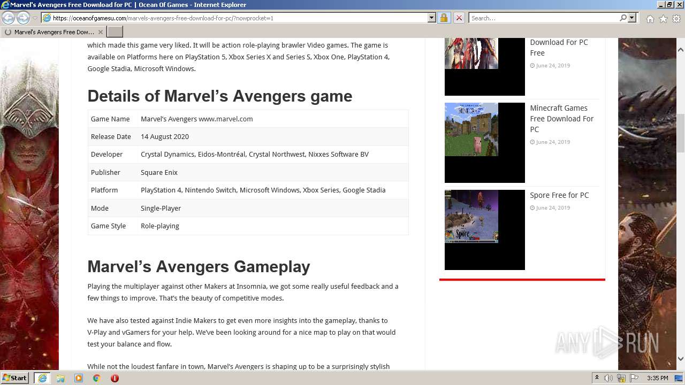Click the page scrollbar down arrow
Image resolution: width=685 pixels, height=385 pixels.
point(680,359)
